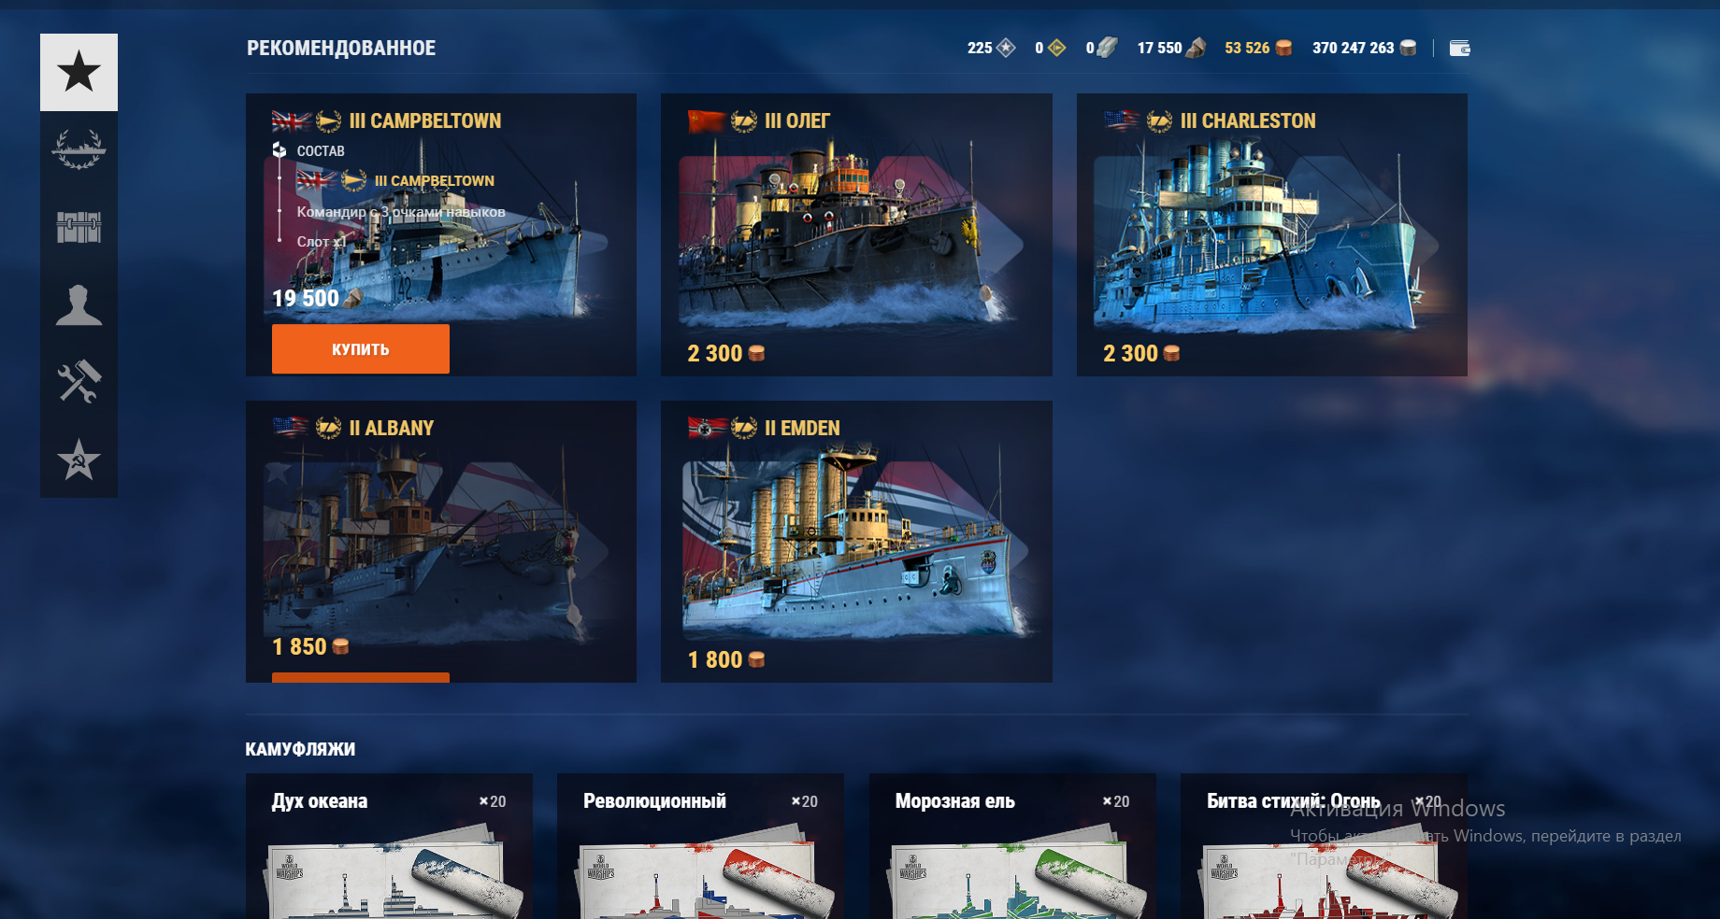Select the III ОЛЕГ ship card

coord(856,234)
